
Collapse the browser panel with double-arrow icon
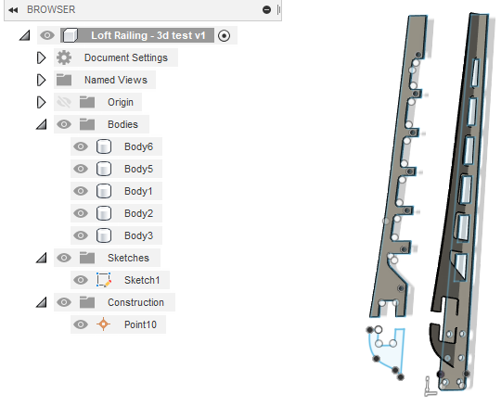point(13,10)
